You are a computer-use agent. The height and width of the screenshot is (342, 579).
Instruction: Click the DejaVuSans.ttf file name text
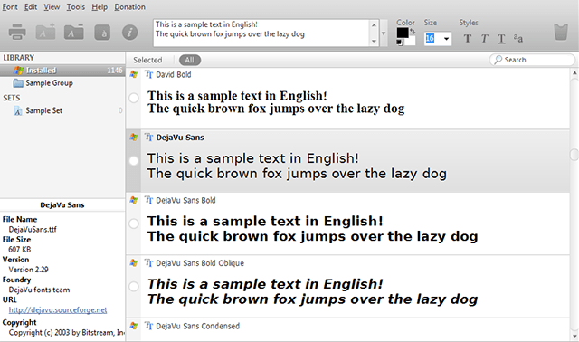pyautogui.click(x=33, y=229)
